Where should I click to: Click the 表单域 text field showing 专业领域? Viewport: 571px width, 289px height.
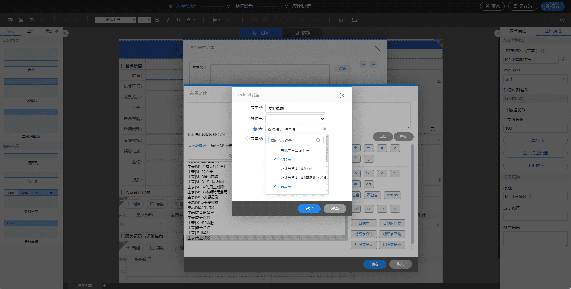coord(295,108)
